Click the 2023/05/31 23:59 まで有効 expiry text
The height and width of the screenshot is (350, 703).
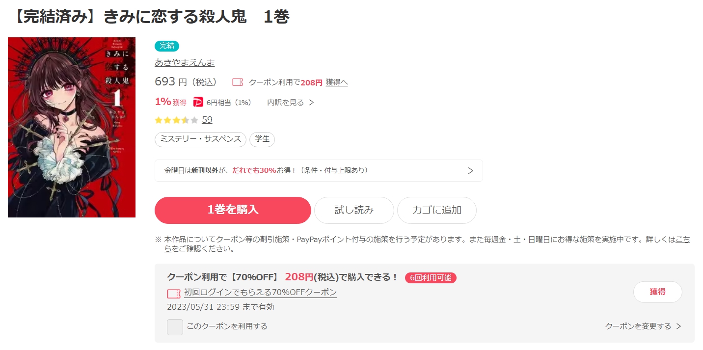tap(220, 307)
